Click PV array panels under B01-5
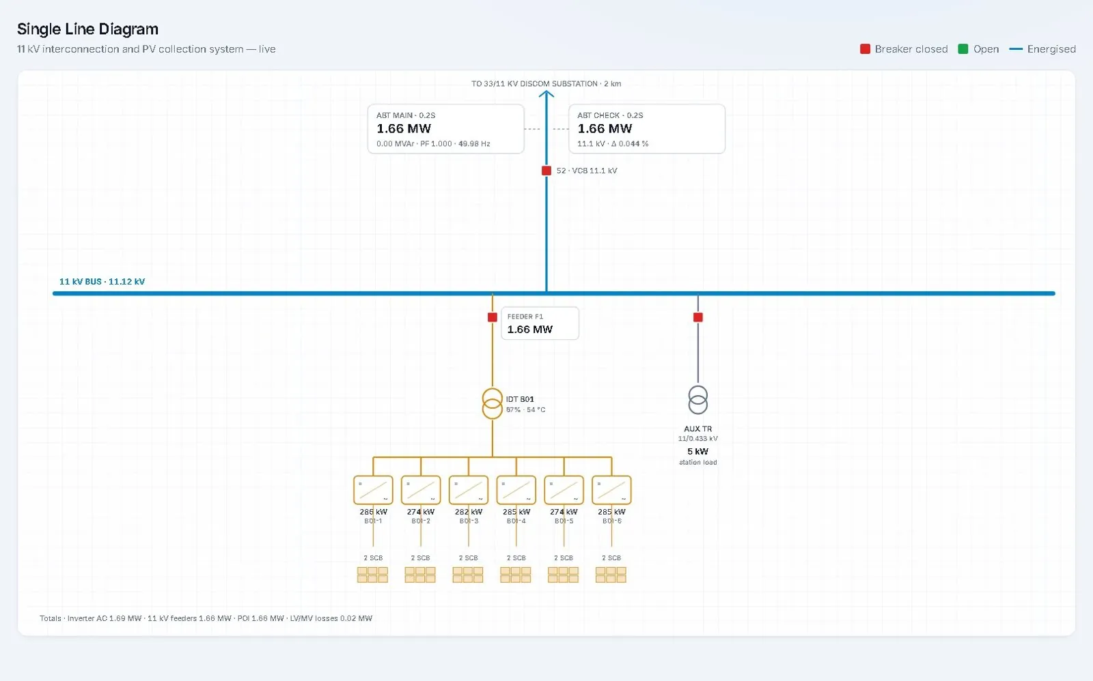This screenshot has width=1093, height=681. (x=564, y=575)
